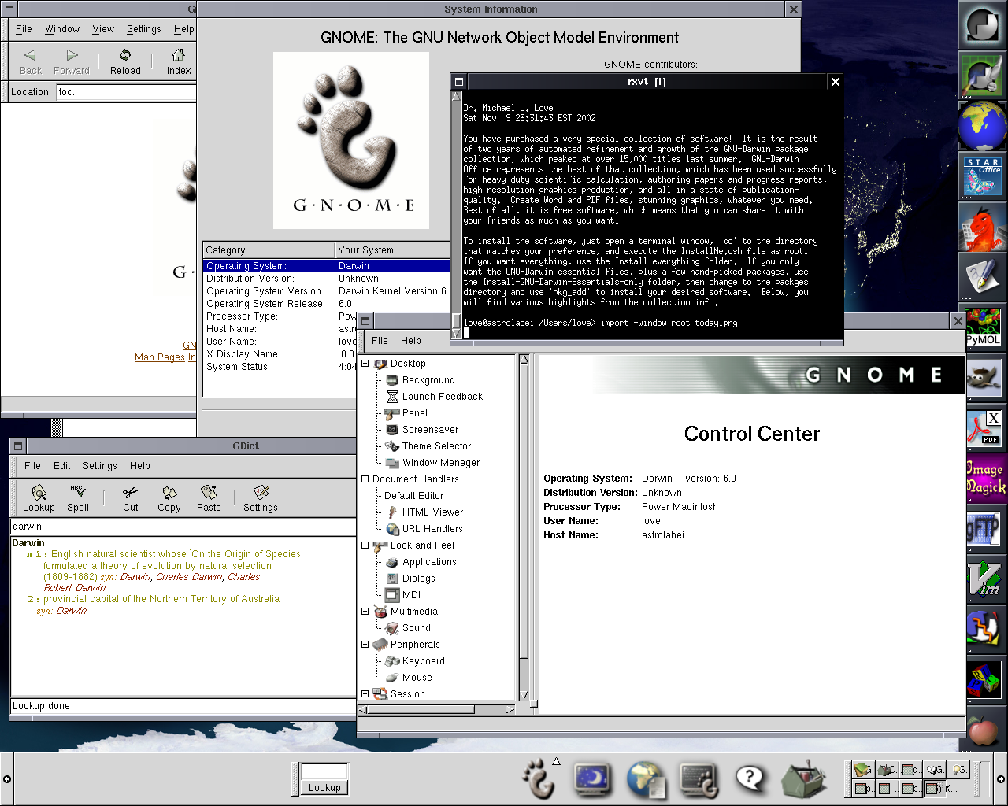
Task: Collapse the Look and Feel branch
Action: (365, 545)
